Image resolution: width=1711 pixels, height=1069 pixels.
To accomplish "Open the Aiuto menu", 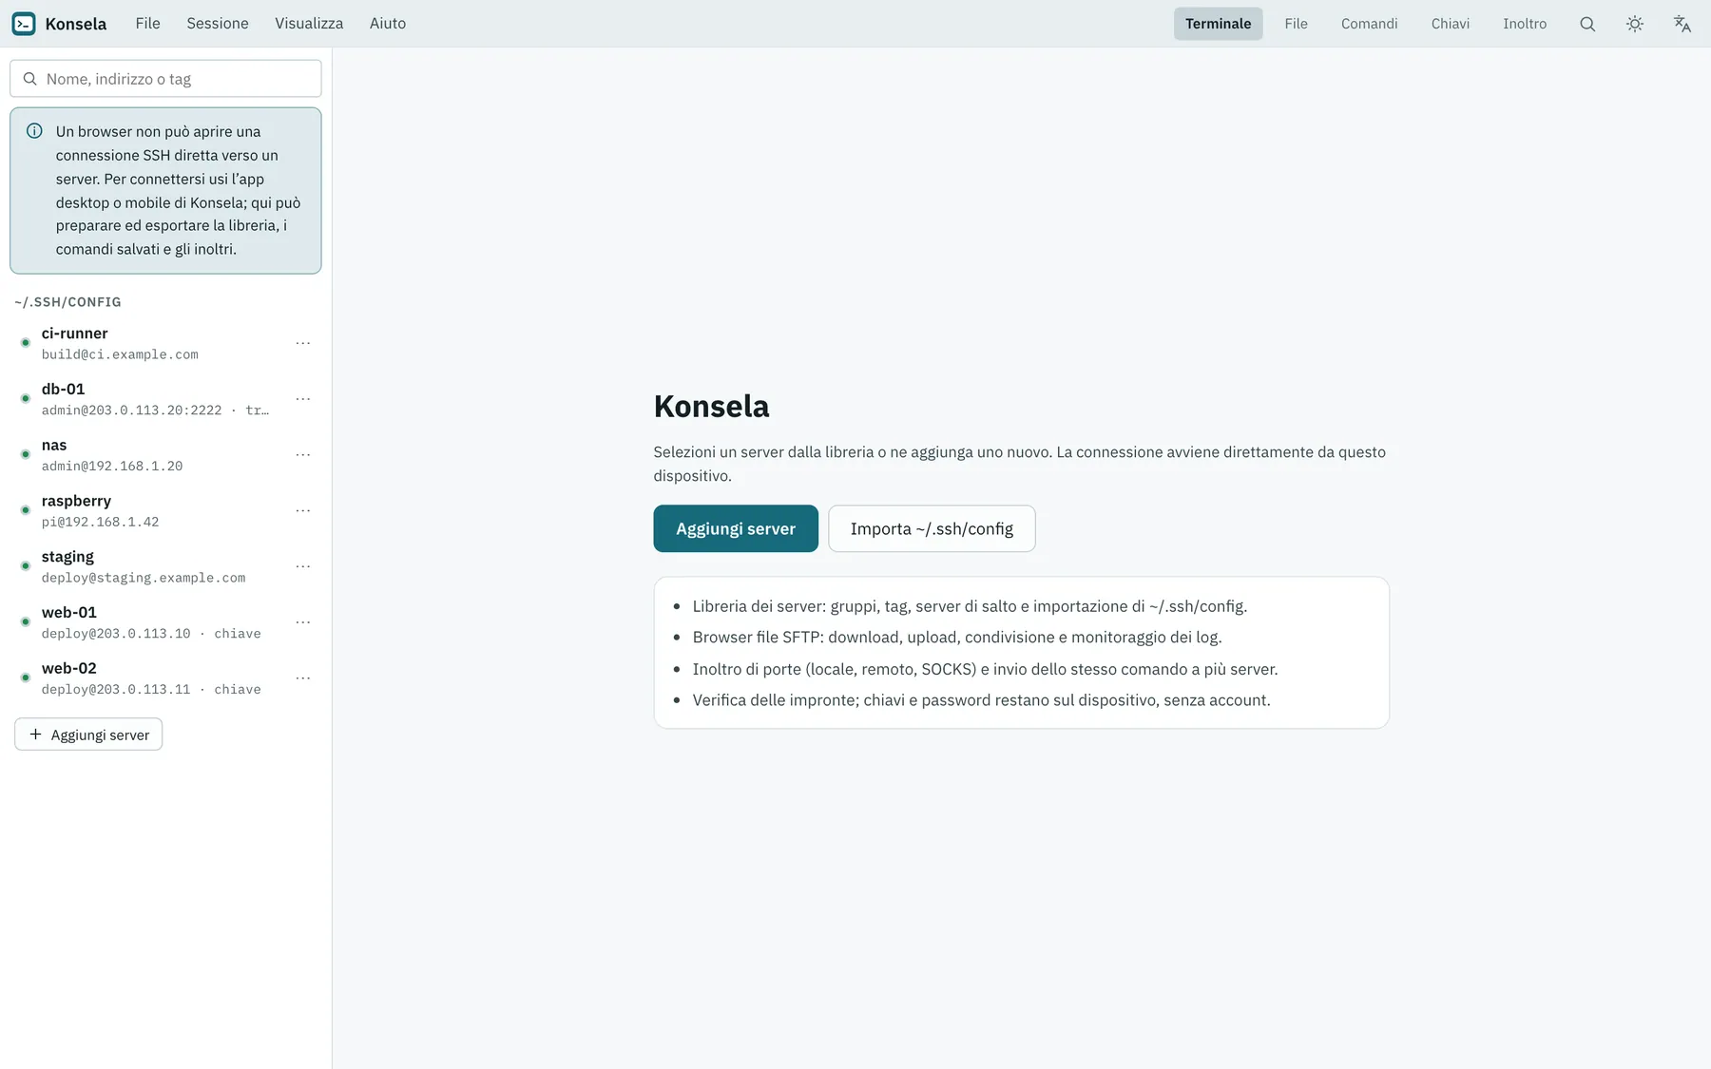I will point(388,24).
